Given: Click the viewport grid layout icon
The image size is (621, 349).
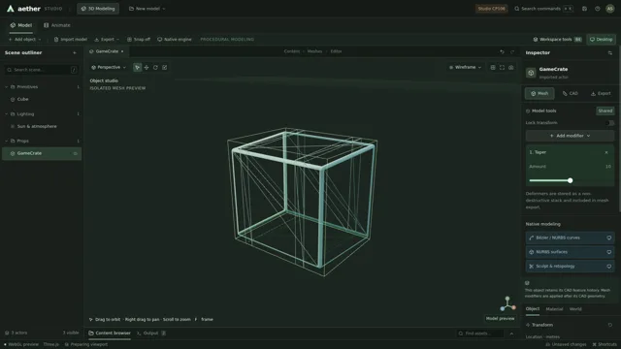Looking at the screenshot, I should [x=493, y=67].
